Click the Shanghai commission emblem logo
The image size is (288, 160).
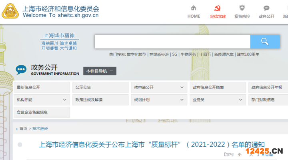(10, 11)
